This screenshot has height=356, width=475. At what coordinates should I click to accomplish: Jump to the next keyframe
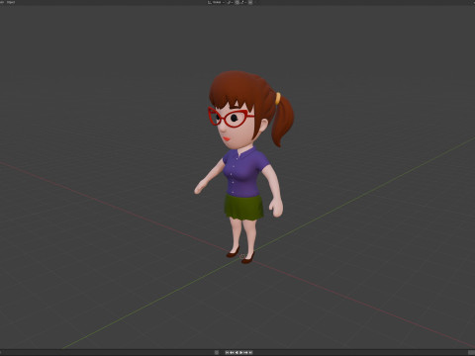(245, 352)
